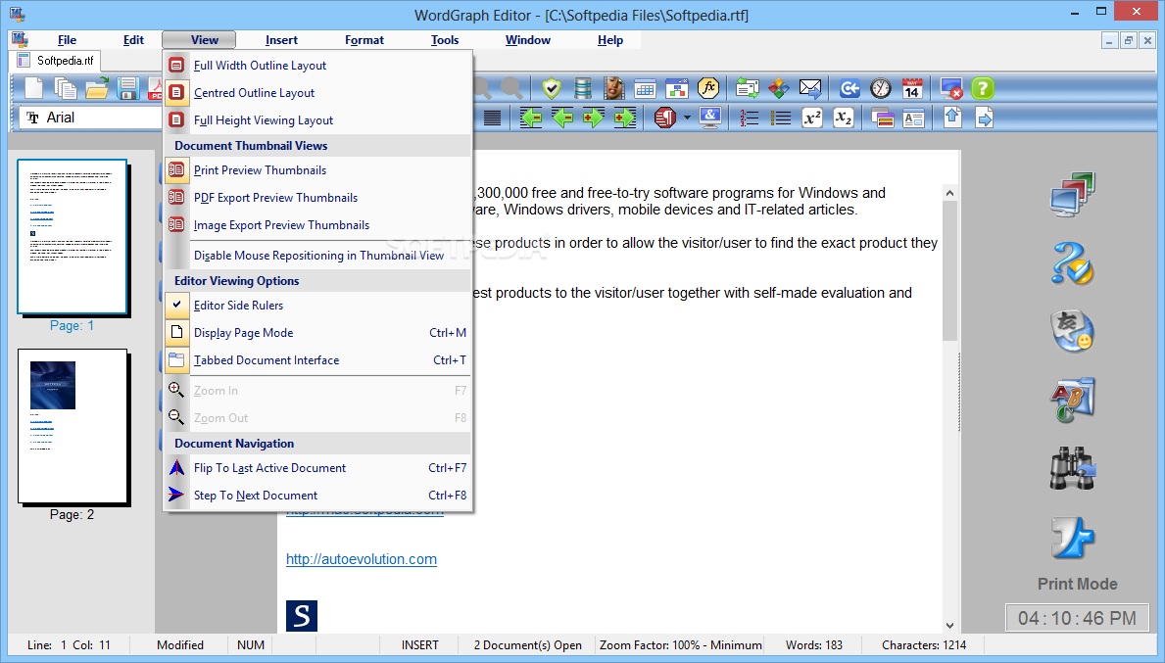Open the Help menu
1165x663 pixels.
click(610, 40)
